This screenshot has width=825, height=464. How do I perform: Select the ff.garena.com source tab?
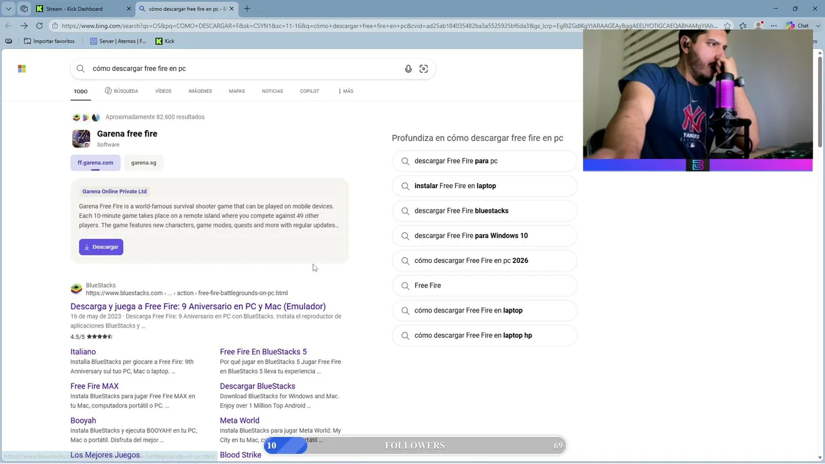click(x=95, y=162)
